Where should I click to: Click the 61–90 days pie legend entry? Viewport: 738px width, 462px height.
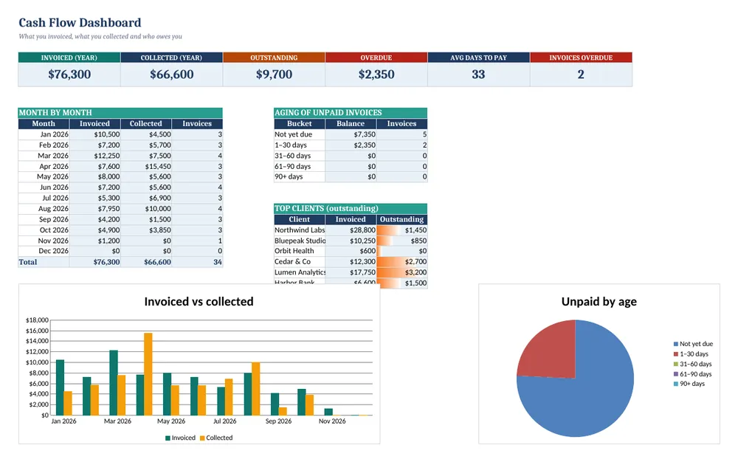click(x=692, y=374)
